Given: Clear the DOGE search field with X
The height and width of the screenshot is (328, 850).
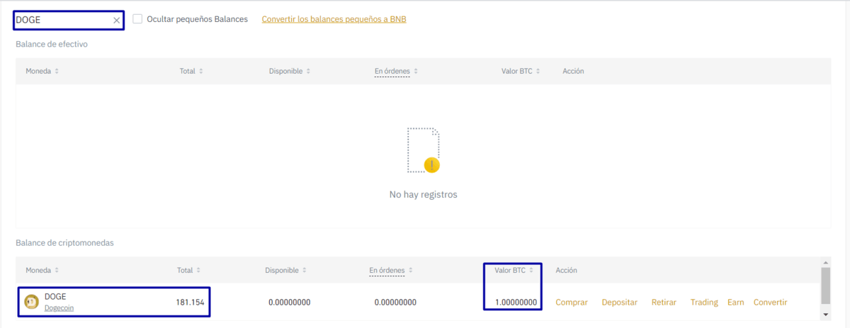Looking at the screenshot, I should click(117, 21).
